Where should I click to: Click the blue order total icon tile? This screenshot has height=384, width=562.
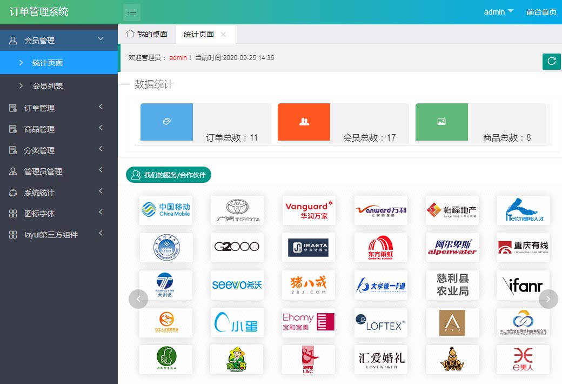tap(166, 122)
